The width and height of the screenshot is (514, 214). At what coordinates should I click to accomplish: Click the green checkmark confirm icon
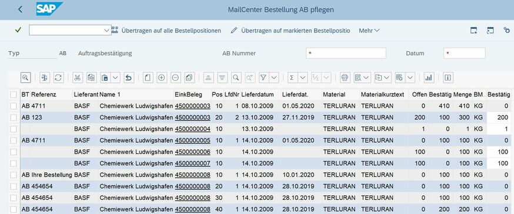(x=18, y=30)
